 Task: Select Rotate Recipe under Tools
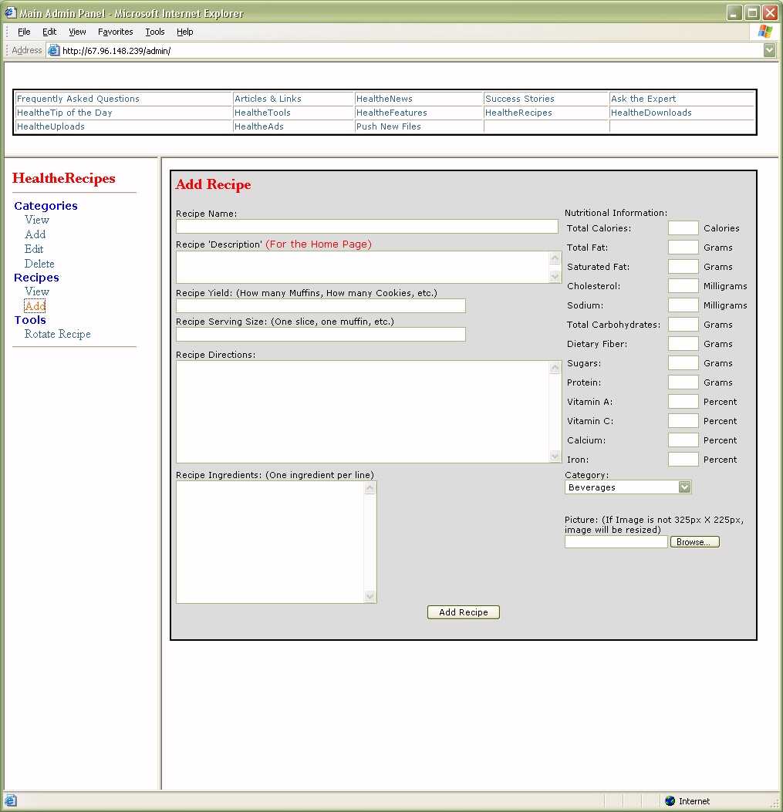point(58,334)
